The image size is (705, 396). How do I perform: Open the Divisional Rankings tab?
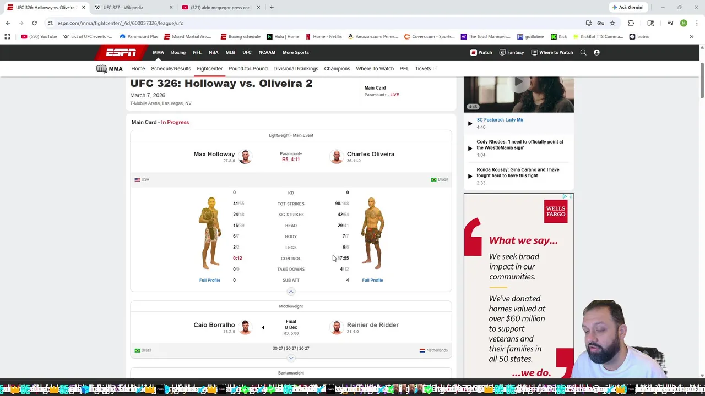296,69
